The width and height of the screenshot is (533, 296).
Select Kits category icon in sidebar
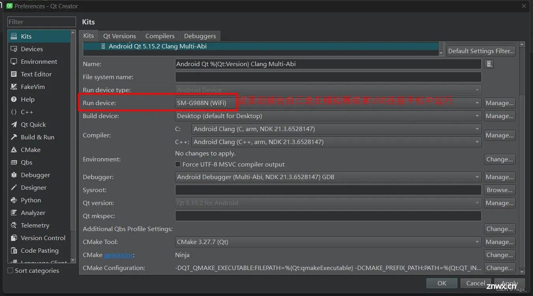[x=14, y=36]
